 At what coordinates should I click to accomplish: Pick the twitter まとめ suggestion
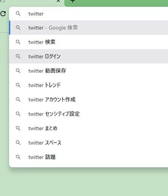click(x=89, y=128)
